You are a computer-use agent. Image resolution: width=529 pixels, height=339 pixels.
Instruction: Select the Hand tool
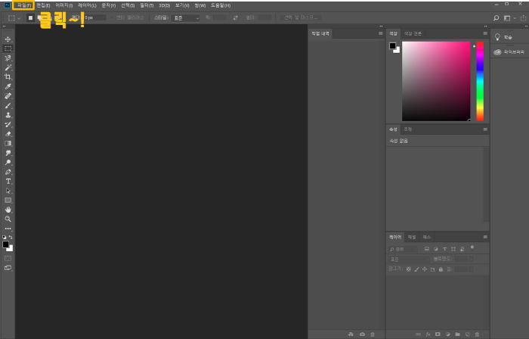click(8, 210)
